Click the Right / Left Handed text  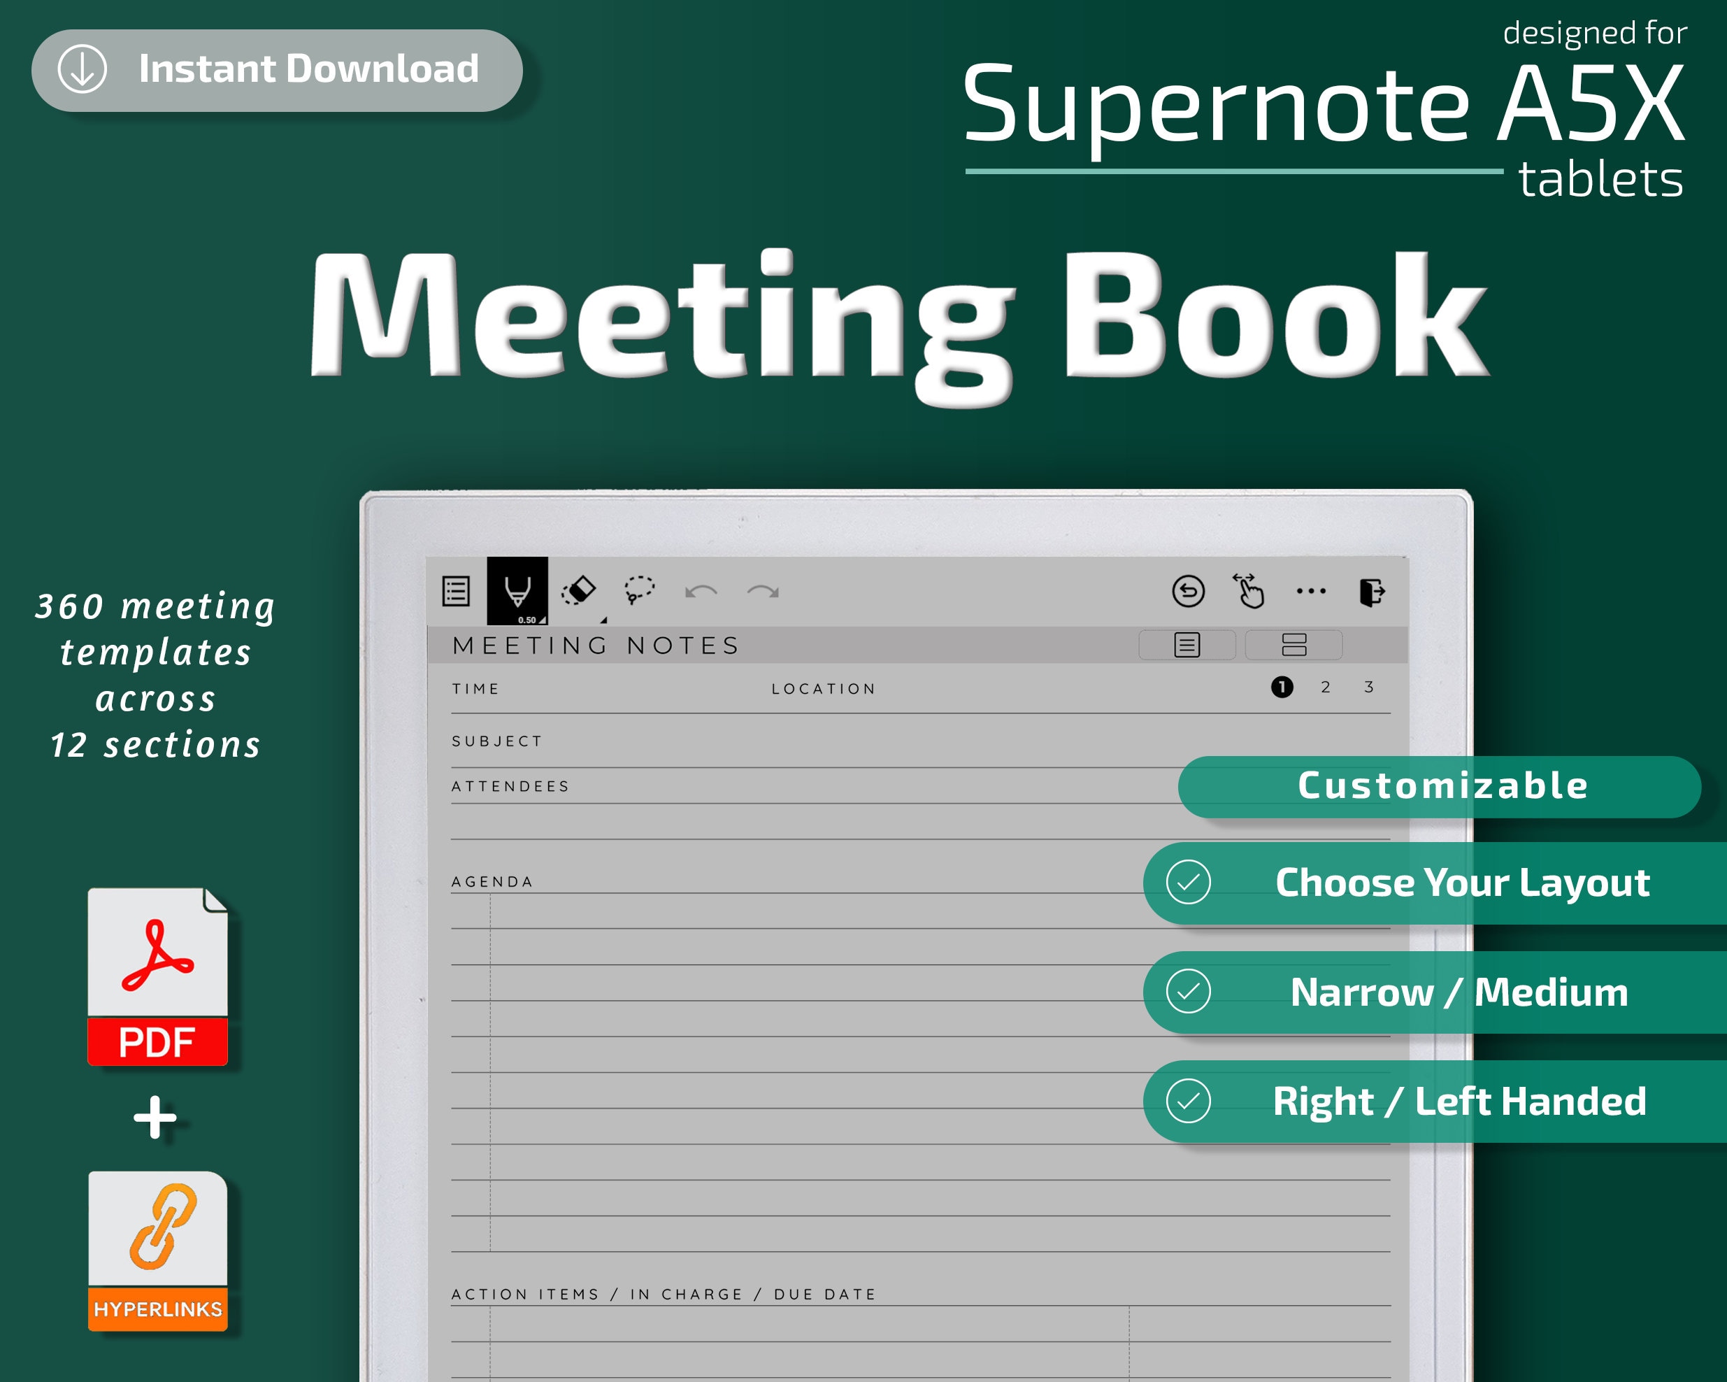[1459, 1102]
